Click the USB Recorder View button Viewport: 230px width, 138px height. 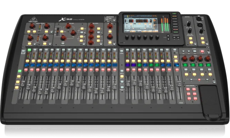(x=114, y=20)
